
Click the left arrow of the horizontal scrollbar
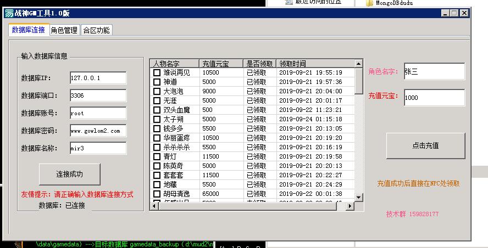153,205
